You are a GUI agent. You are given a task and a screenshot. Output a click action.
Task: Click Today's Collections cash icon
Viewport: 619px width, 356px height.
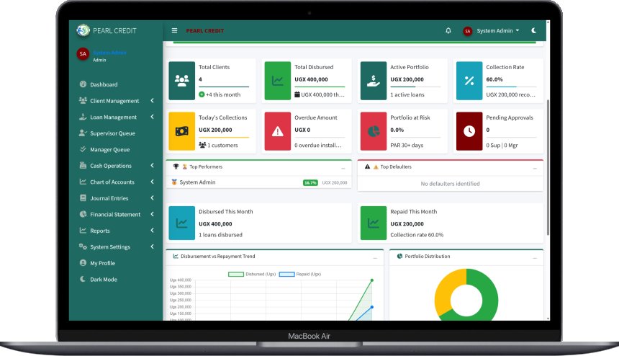182,131
